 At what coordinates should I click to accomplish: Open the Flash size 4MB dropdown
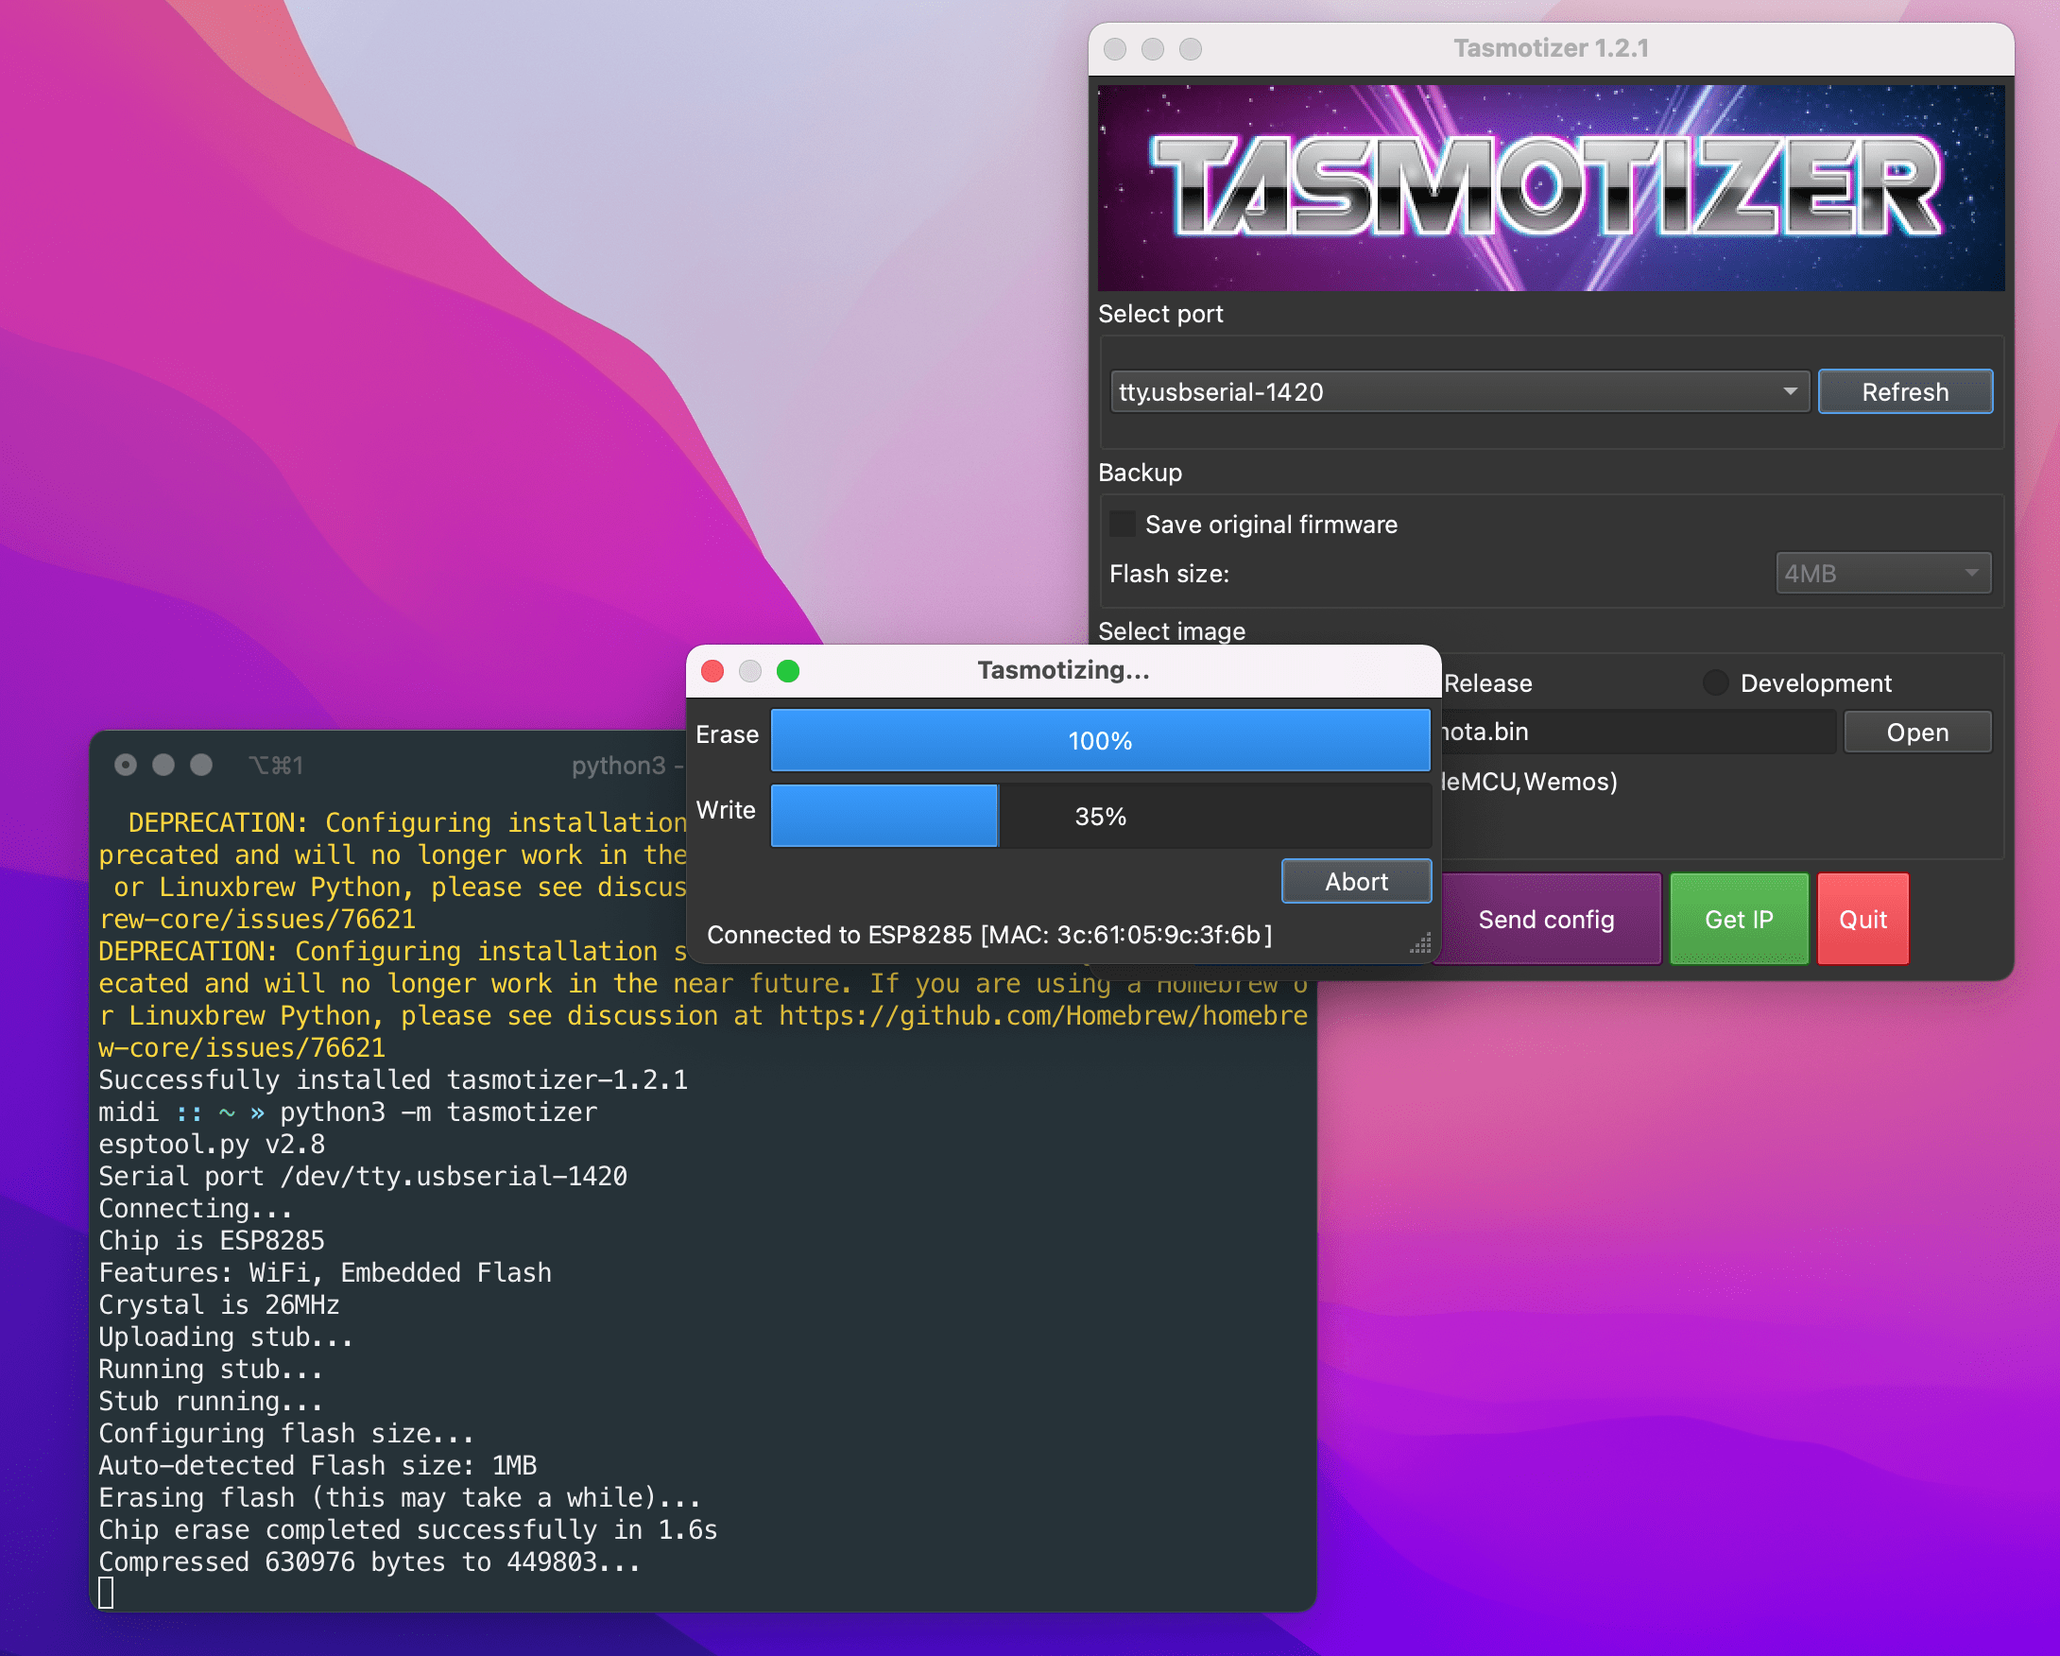point(1882,574)
